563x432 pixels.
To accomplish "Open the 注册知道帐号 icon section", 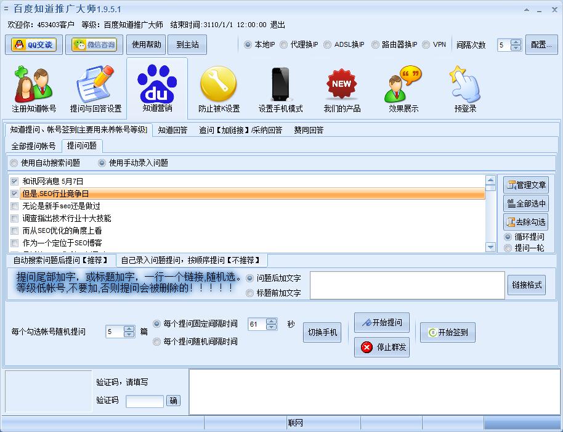I will 34,89.
